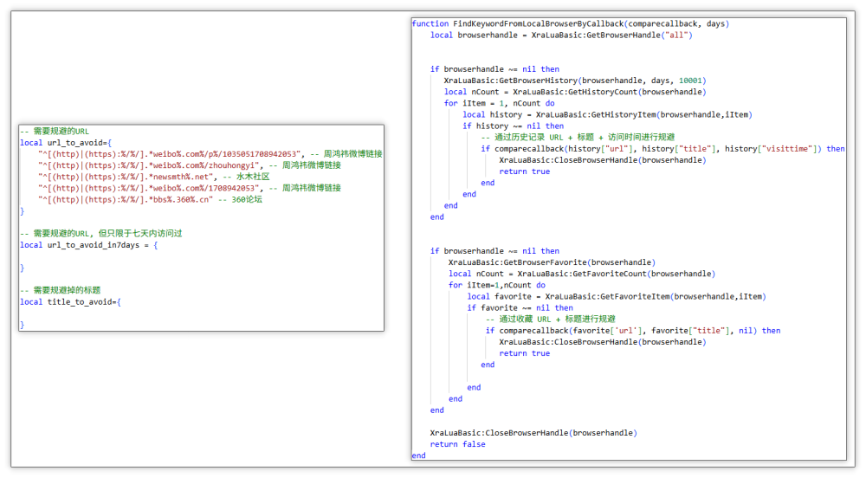Click the "return false" statement
The height and width of the screenshot is (478, 866).
(x=457, y=444)
